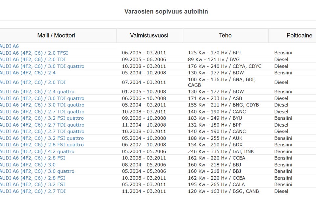Open the AUDI A6 3.0 quattro link
The width and height of the screenshot is (316, 200).
click(x=37, y=171)
